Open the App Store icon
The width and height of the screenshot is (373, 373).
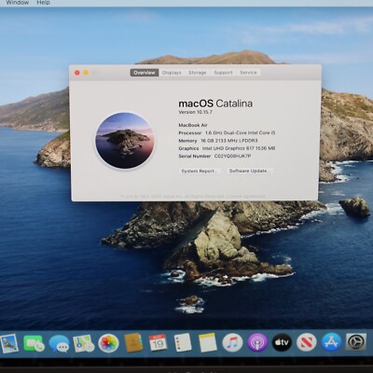(331, 342)
